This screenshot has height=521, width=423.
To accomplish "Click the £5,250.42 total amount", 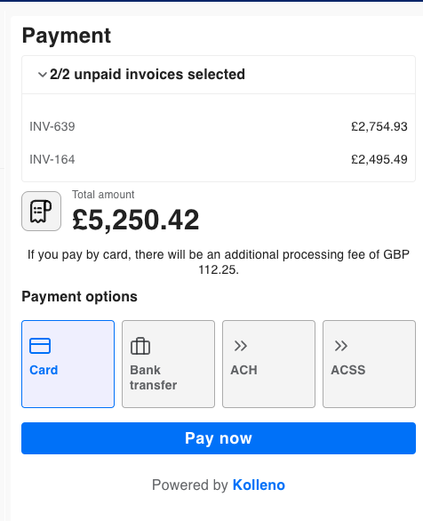I will point(136,220).
